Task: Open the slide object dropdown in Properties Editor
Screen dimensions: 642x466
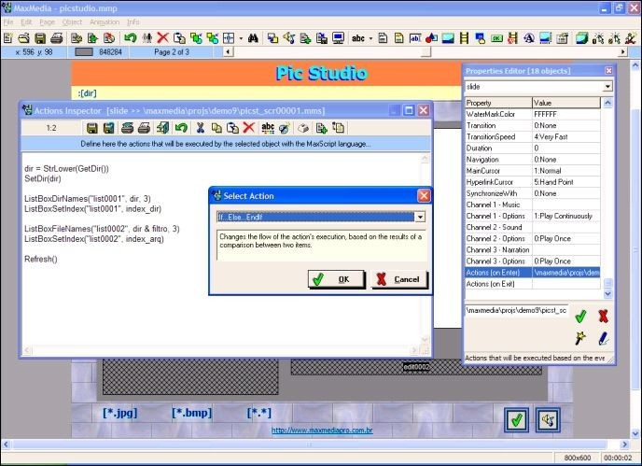Action: click(x=607, y=87)
